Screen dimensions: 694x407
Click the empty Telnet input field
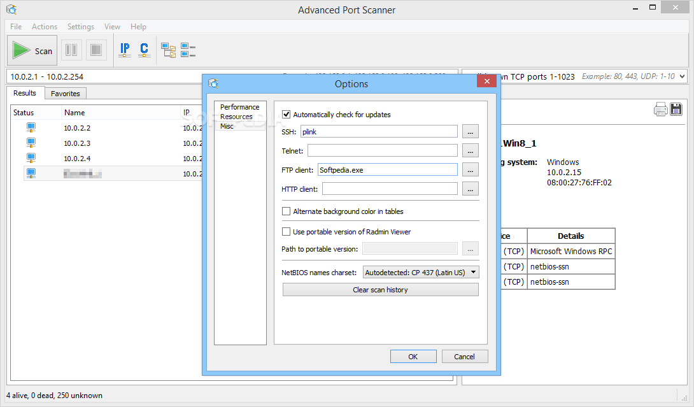383,150
